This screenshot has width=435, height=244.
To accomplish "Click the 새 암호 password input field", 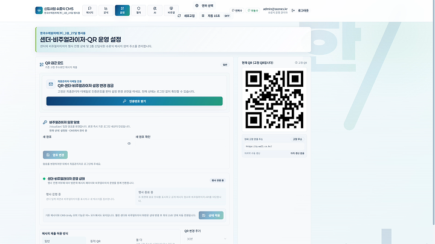I will coord(88,143).
